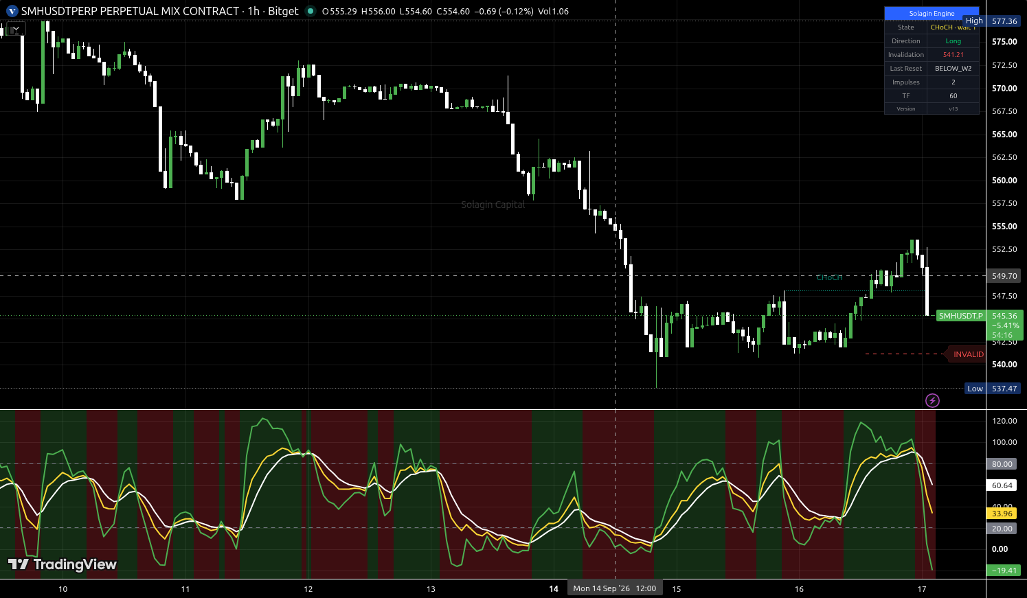Click the 80.00 oscillator level label
1027x598 pixels.
[x=1002, y=464]
